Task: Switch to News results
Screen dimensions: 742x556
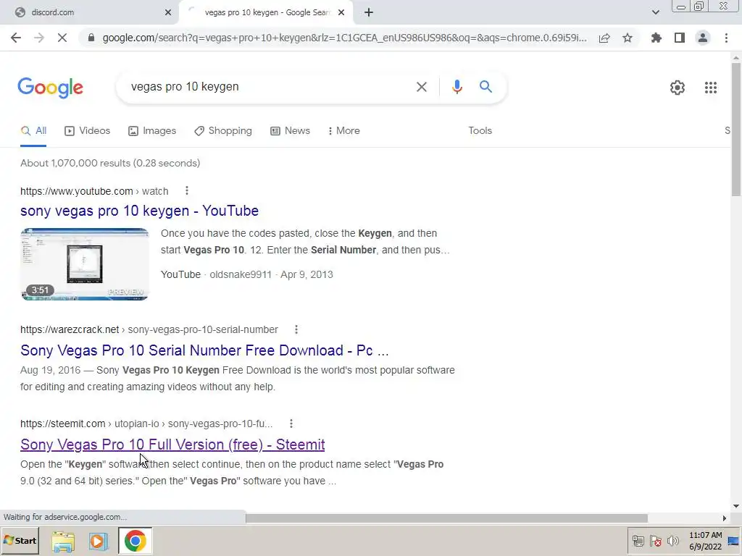Action: [x=290, y=131]
